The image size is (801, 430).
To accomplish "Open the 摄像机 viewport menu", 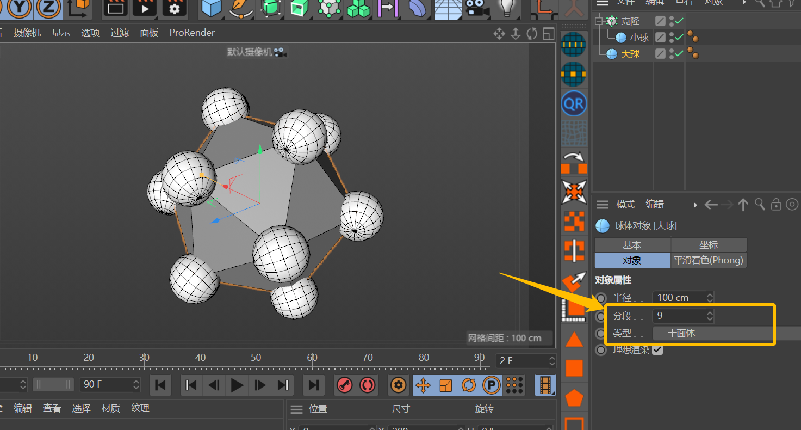I will [27, 33].
